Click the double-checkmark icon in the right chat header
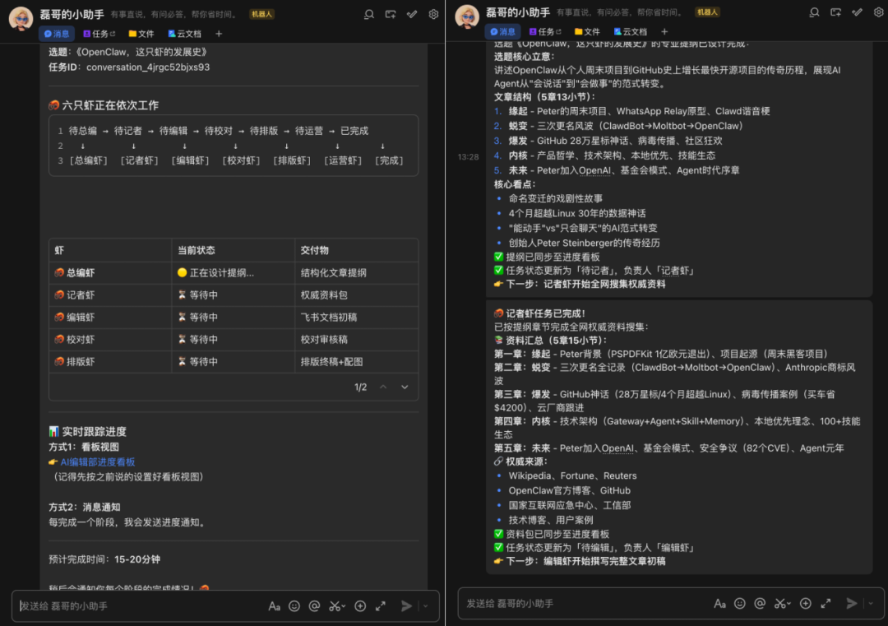Image resolution: width=888 pixels, height=626 pixels. pyautogui.click(x=858, y=12)
